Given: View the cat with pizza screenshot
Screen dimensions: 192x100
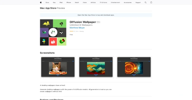Looking at the screenshot, I should click(x=58, y=67).
